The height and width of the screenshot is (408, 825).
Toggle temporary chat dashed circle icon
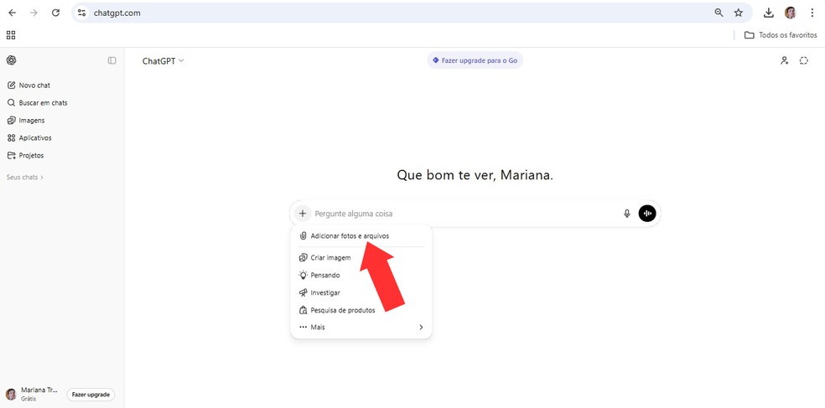coord(803,60)
